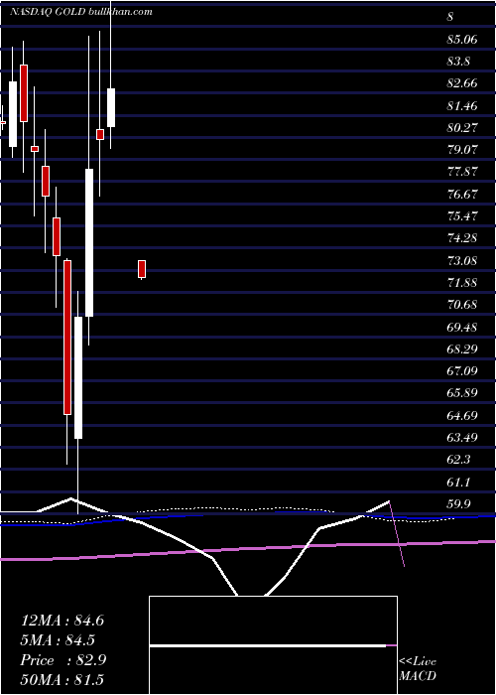Viewport: 496px width, 695px height.
Task: Click the 69.48 price value
Action: [x=462, y=327]
